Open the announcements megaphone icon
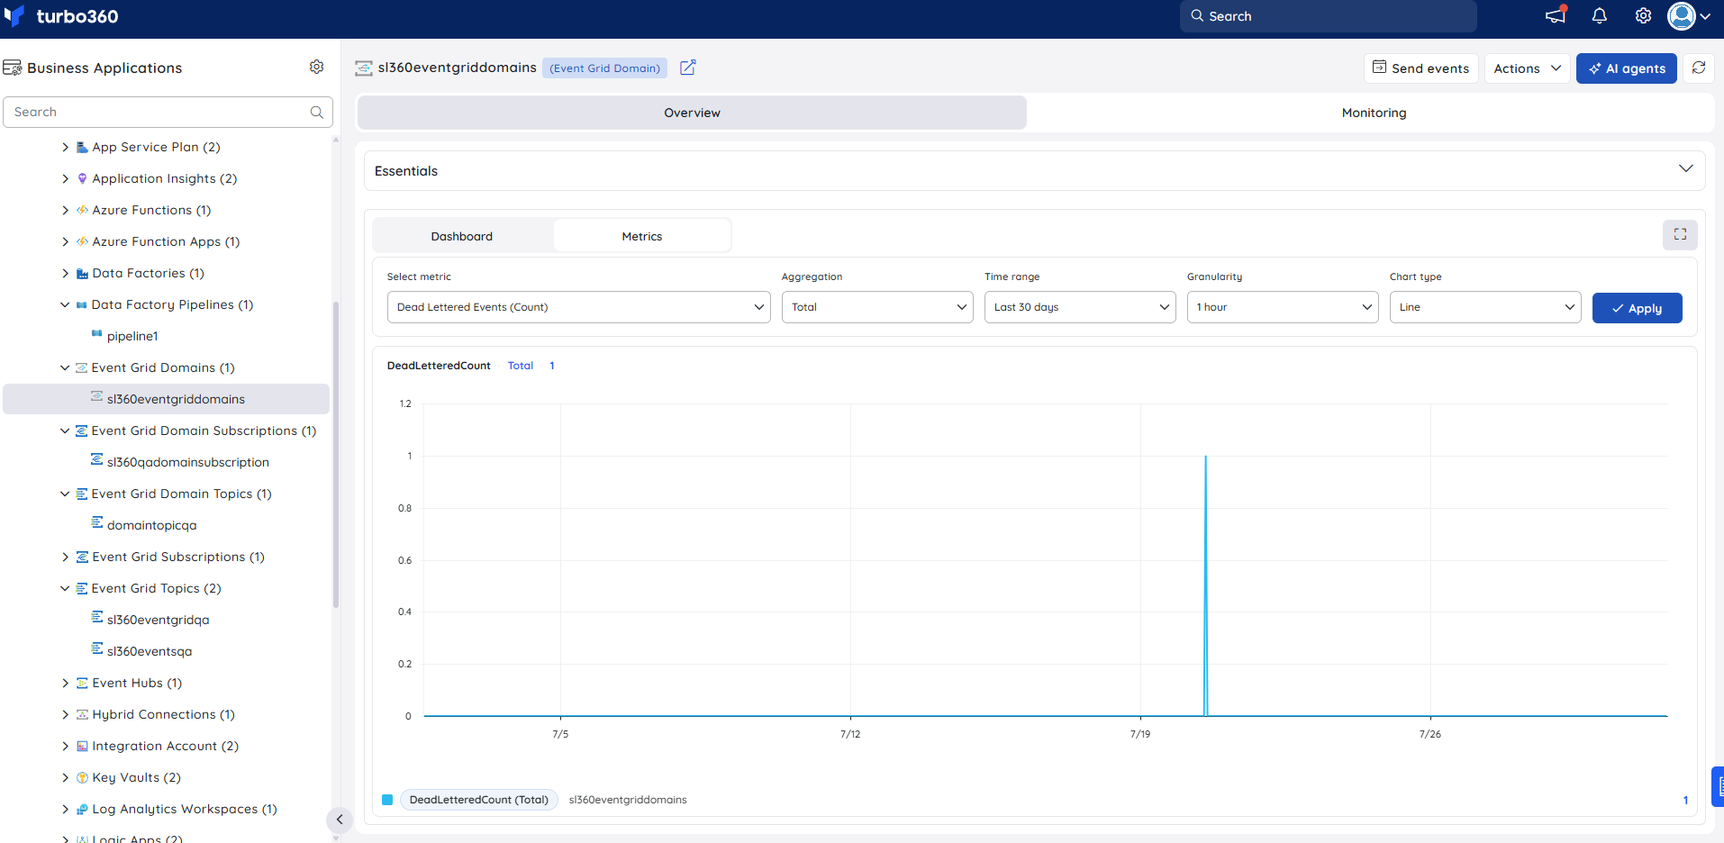Image resolution: width=1724 pixels, height=843 pixels. point(1556,15)
